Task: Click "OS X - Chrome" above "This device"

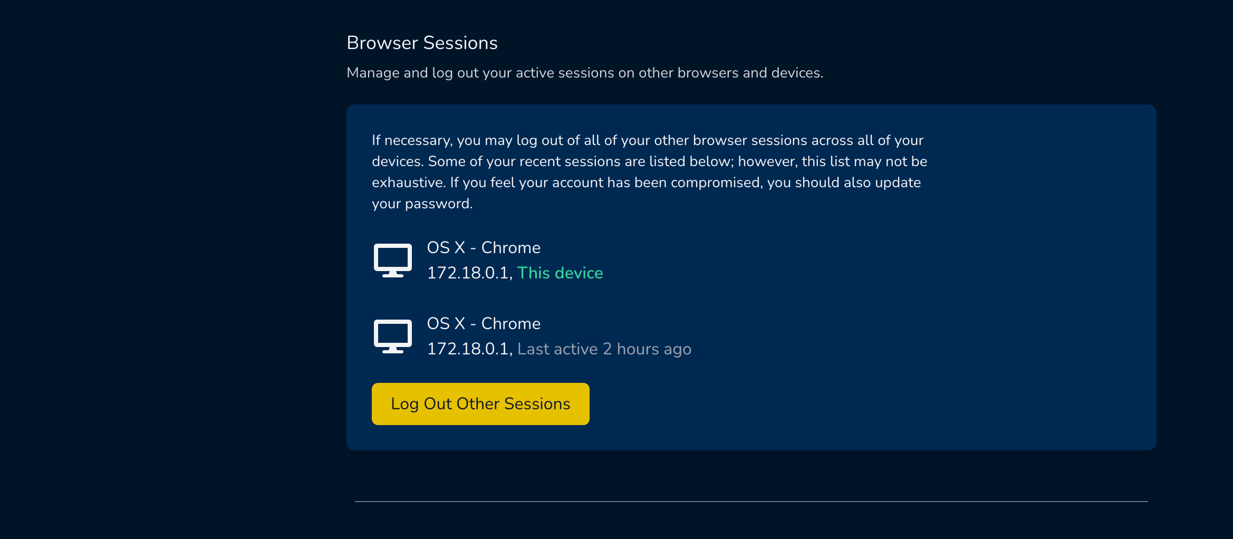Action: pyautogui.click(x=484, y=247)
